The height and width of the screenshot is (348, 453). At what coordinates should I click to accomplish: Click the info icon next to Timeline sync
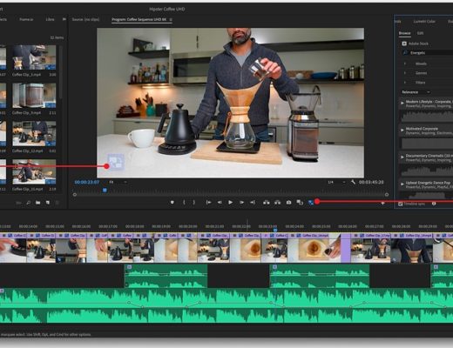click(x=434, y=204)
